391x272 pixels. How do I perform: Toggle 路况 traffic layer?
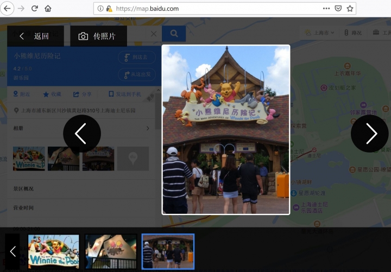pyautogui.click(x=354, y=33)
